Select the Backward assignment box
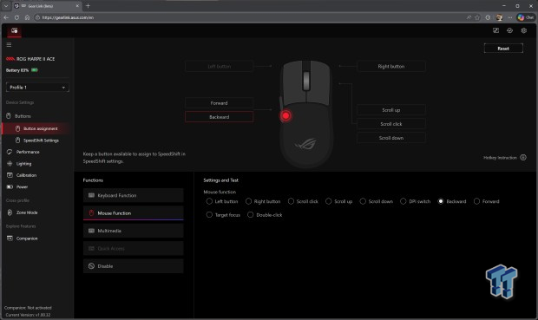Screen dimensions: 538x320 point(219,117)
